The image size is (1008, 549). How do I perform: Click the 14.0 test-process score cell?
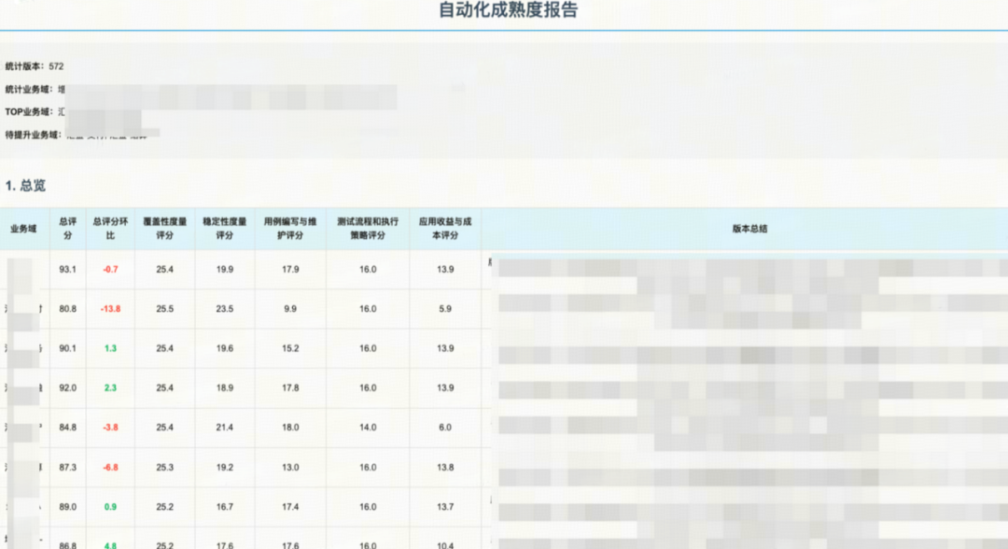pos(368,428)
